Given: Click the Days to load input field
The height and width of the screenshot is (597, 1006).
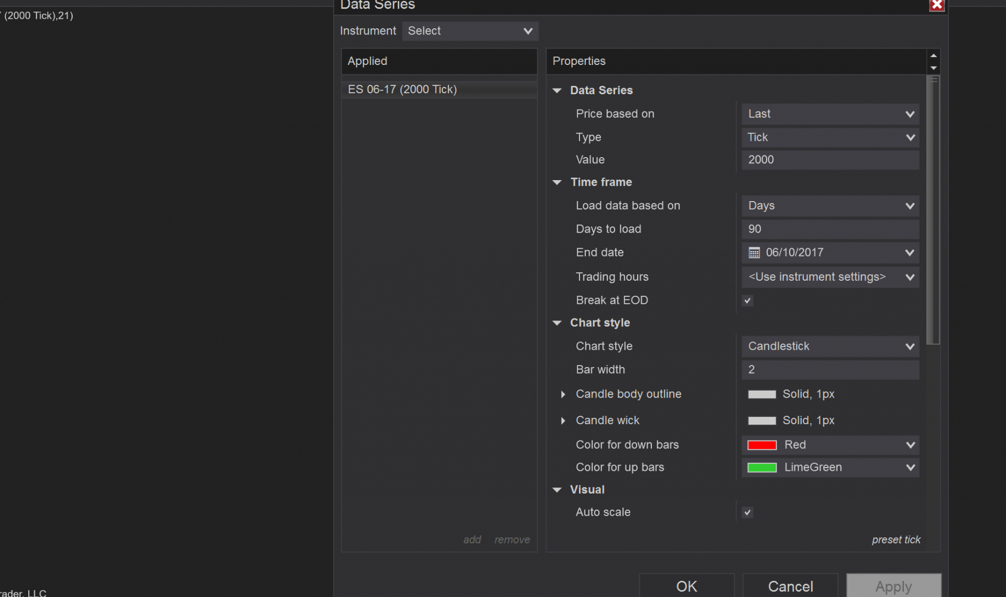Looking at the screenshot, I should click(830, 229).
